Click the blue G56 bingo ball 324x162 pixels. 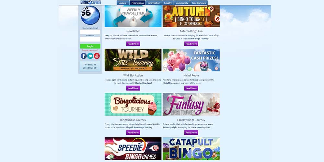tap(90, 15)
